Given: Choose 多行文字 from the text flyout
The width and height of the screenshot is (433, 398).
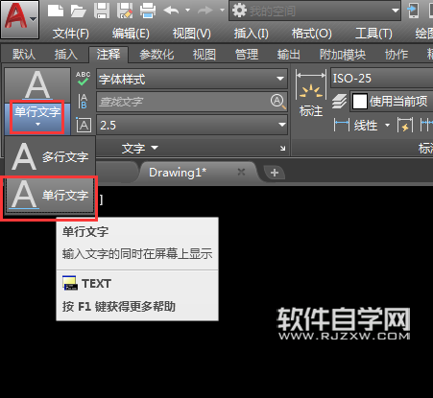Looking at the screenshot, I should 50,156.
